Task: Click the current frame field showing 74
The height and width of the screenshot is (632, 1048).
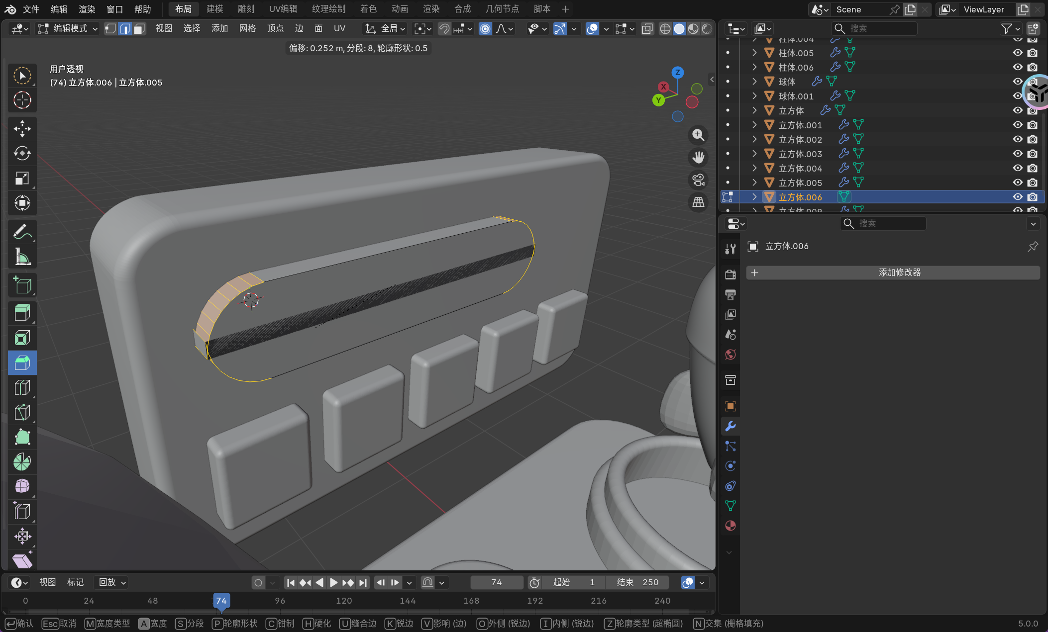Action: click(496, 582)
